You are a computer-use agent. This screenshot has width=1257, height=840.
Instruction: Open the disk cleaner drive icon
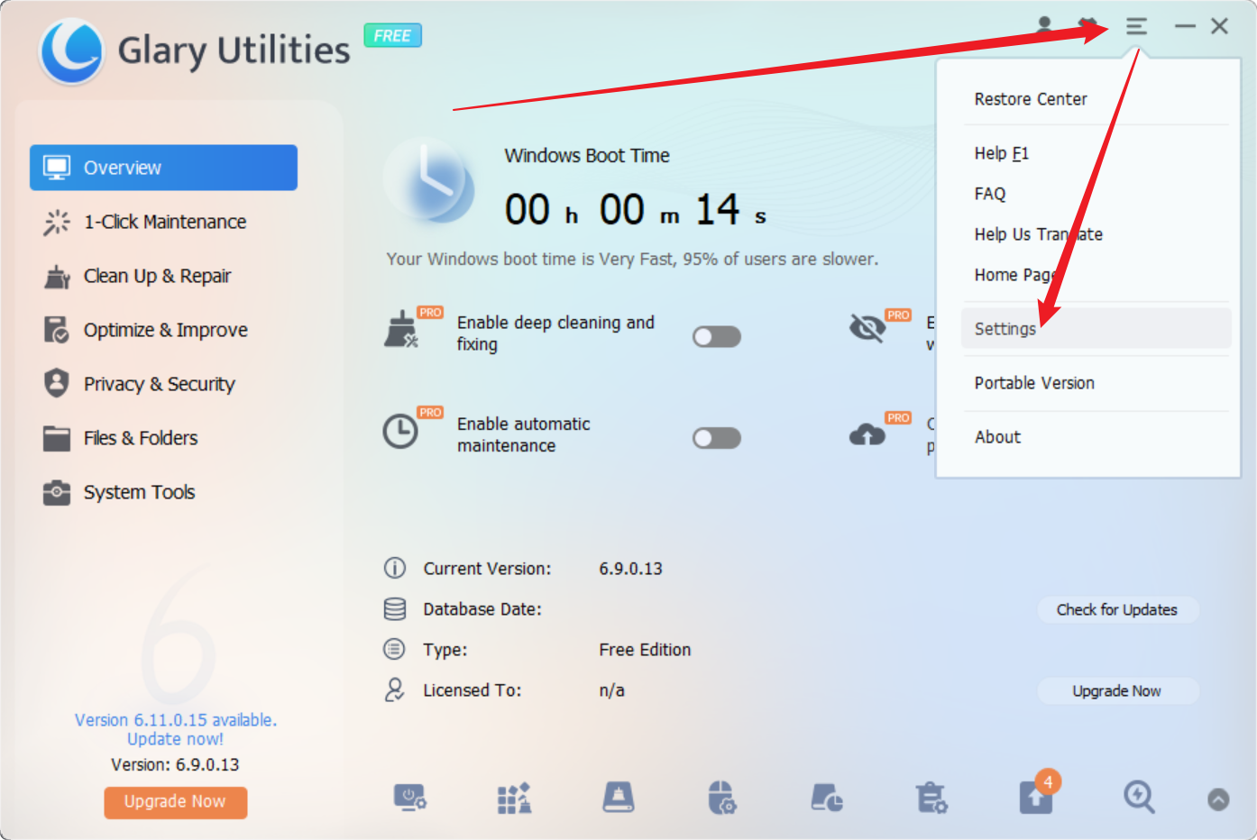pos(619,799)
